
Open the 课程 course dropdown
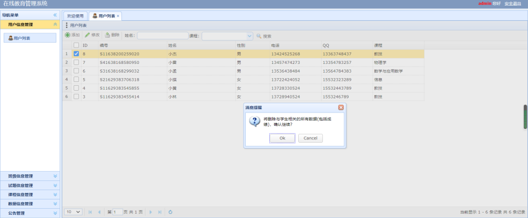250,36
